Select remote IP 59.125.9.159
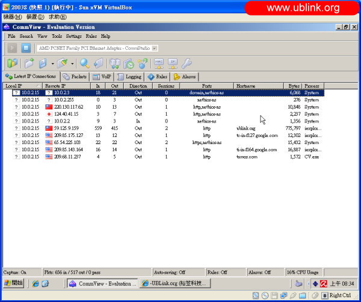 coord(66,128)
